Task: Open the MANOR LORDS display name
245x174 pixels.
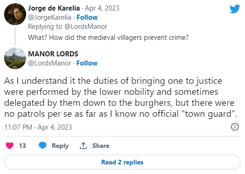Action: [53, 54]
